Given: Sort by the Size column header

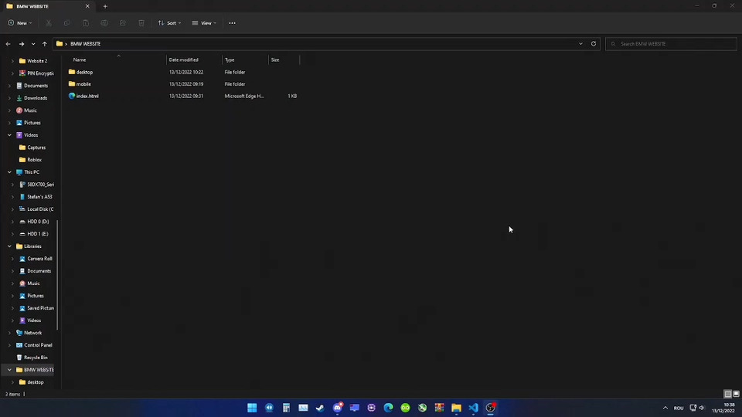Looking at the screenshot, I should pyautogui.click(x=275, y=60).
